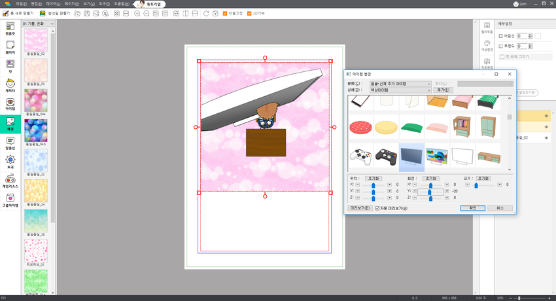Screen dimensions: 556x301
Task: Click the open folder toolbar icon
Action: 77,14
